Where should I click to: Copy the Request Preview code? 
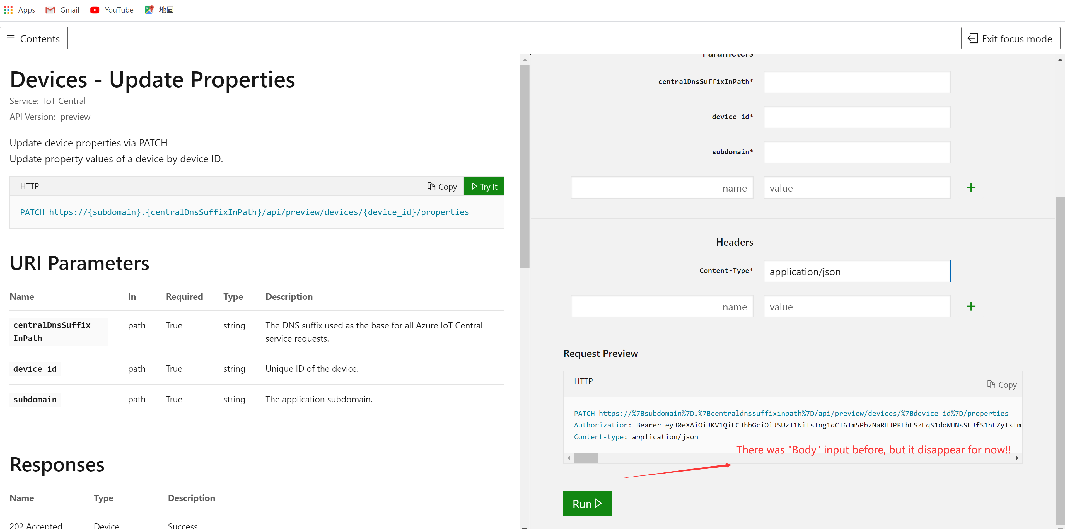click(1002, 385)
